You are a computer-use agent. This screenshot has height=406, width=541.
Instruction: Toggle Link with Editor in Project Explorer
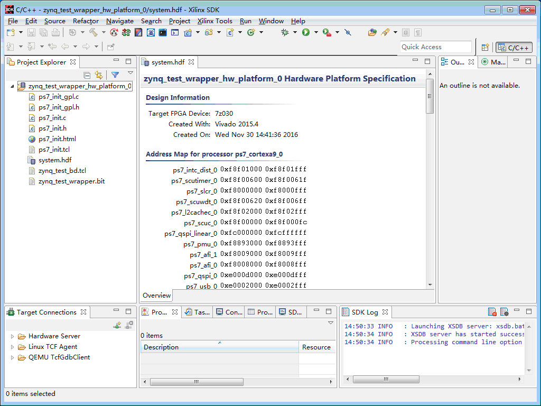point(99,75)
